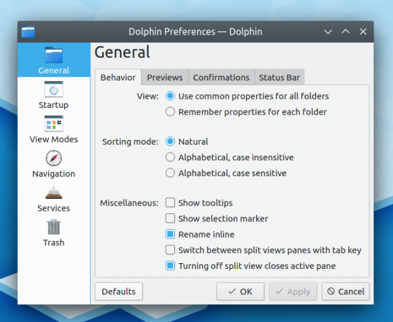393x322 pixels.
Task: Switch to the Status Bar tab
Action: (279, 77)
